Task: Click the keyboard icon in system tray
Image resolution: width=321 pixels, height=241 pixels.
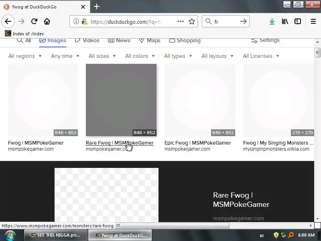Action: [x=262, y=235]
